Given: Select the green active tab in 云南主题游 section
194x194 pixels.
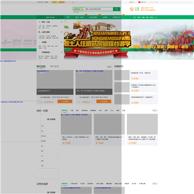Looking at the screenshot, I should pos(65,184).
